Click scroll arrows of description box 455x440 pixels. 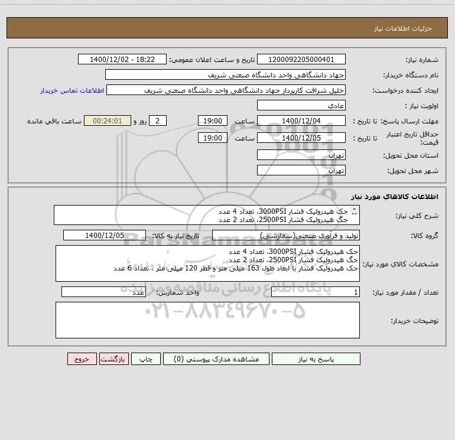tap(354, 211)
